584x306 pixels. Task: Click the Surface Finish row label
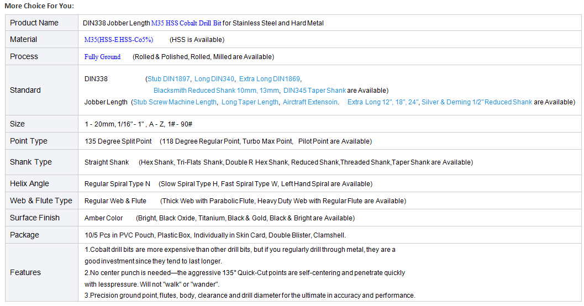click(x=35, y=218)
